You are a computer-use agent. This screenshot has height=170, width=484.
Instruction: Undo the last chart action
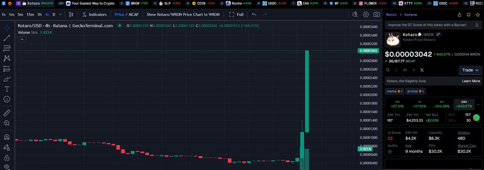[x=254, y=14]
